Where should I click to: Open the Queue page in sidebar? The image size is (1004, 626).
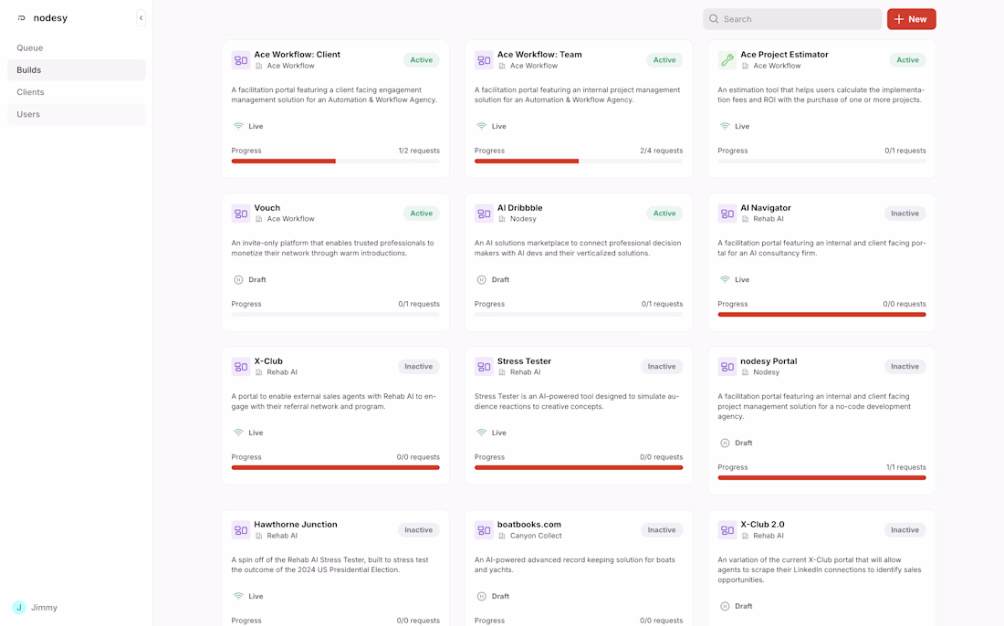[30, 47]
